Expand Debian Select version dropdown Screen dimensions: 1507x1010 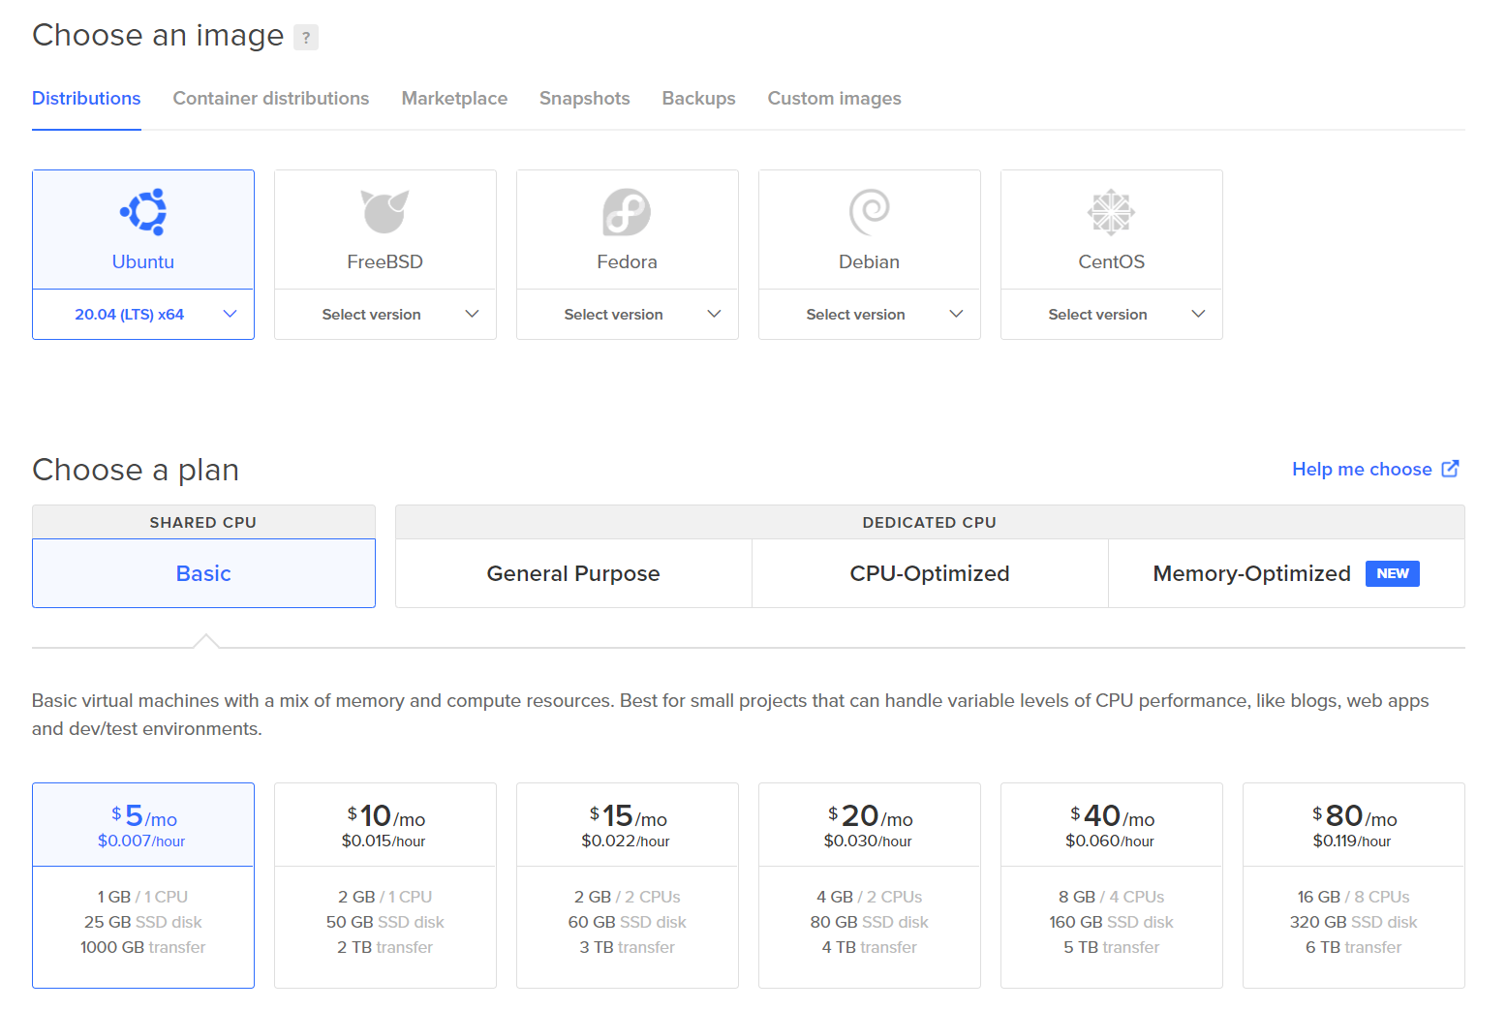pyautogui.click(x=870, y=315)
